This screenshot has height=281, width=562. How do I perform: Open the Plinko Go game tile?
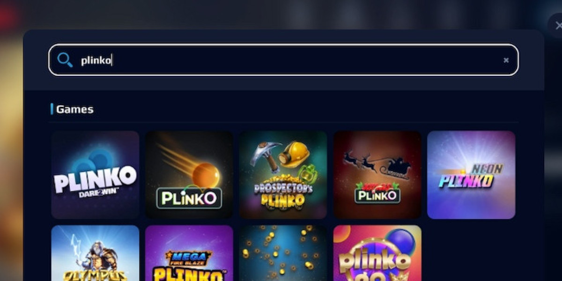pyautogui.click(x=377, y=253)
